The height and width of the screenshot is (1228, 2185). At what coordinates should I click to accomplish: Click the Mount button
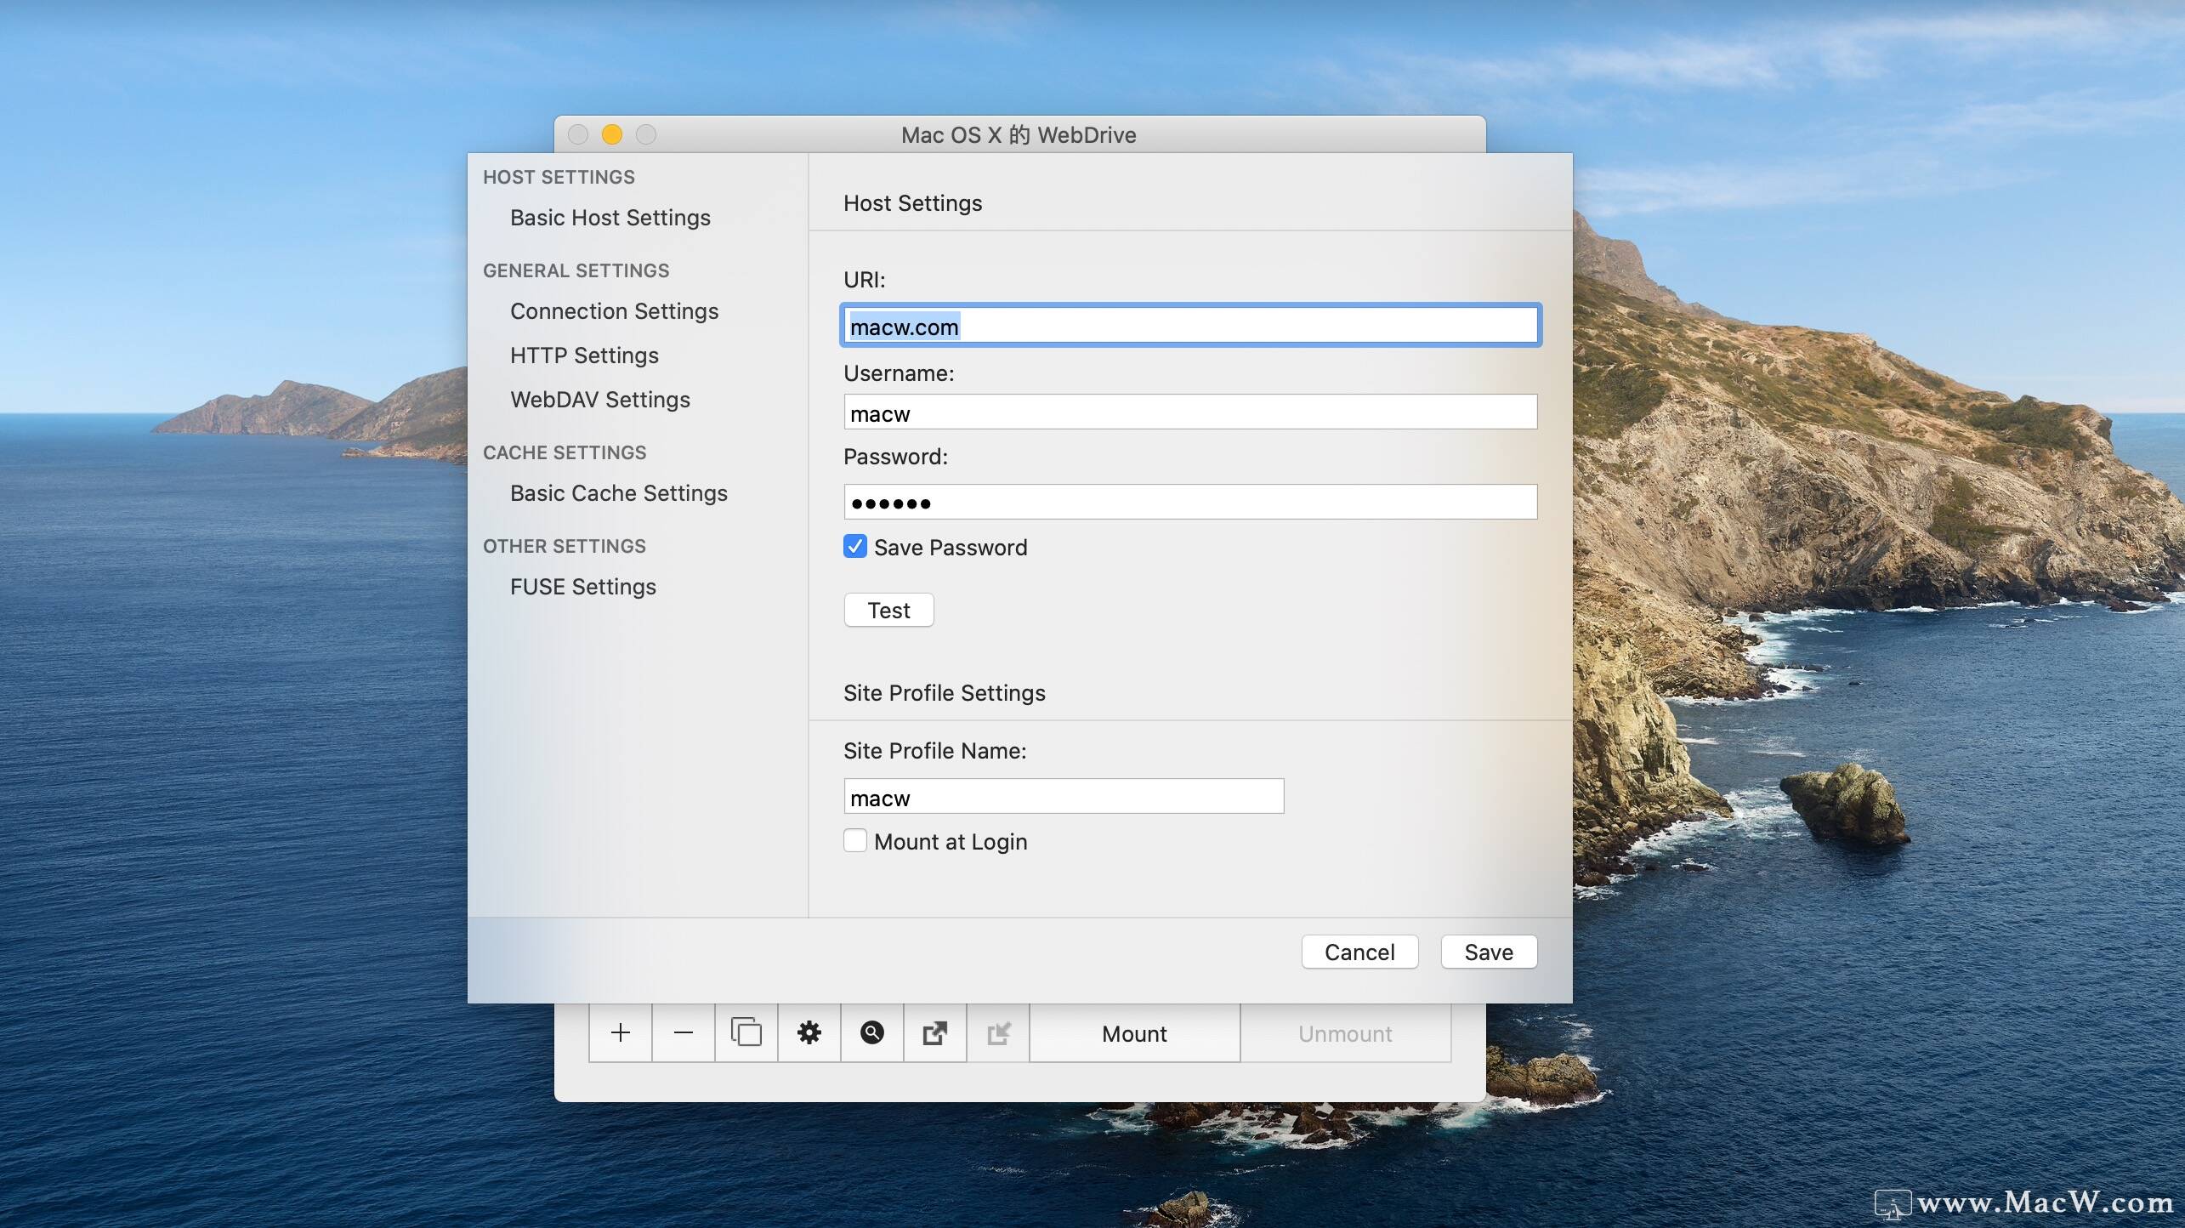point(1135,1033)
